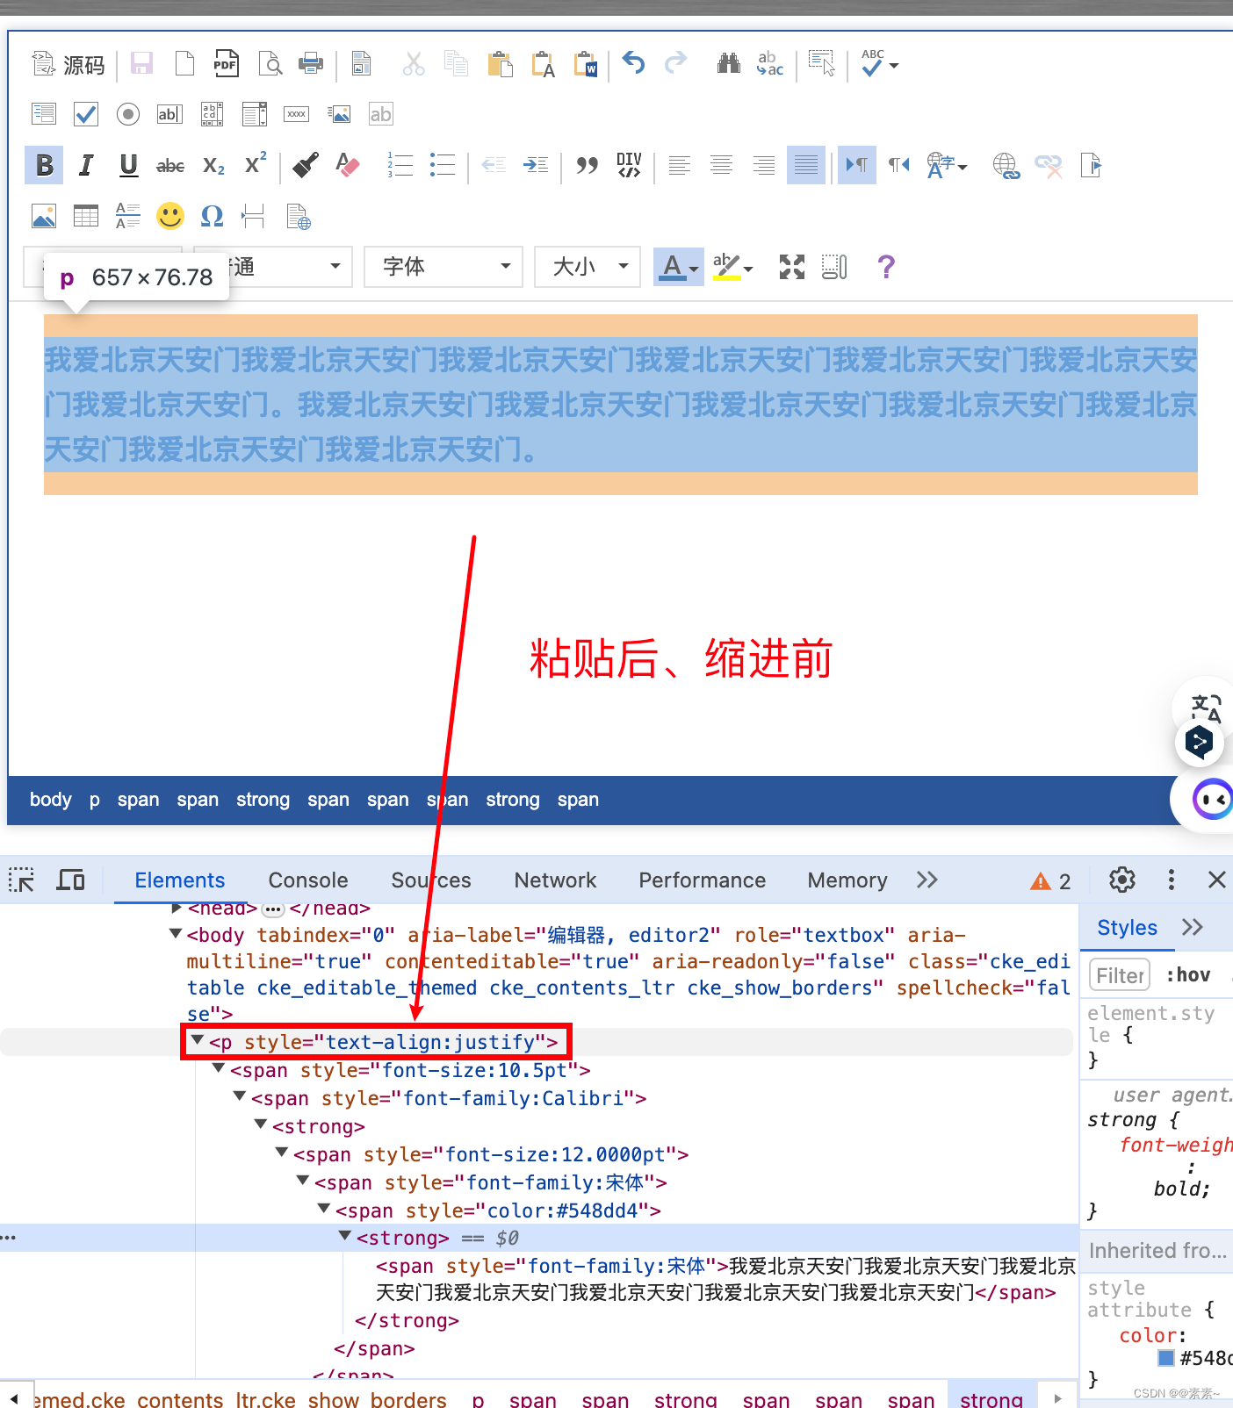1233x1408 pixels.
Task: Maximize the editor
Action: (792, 267)
